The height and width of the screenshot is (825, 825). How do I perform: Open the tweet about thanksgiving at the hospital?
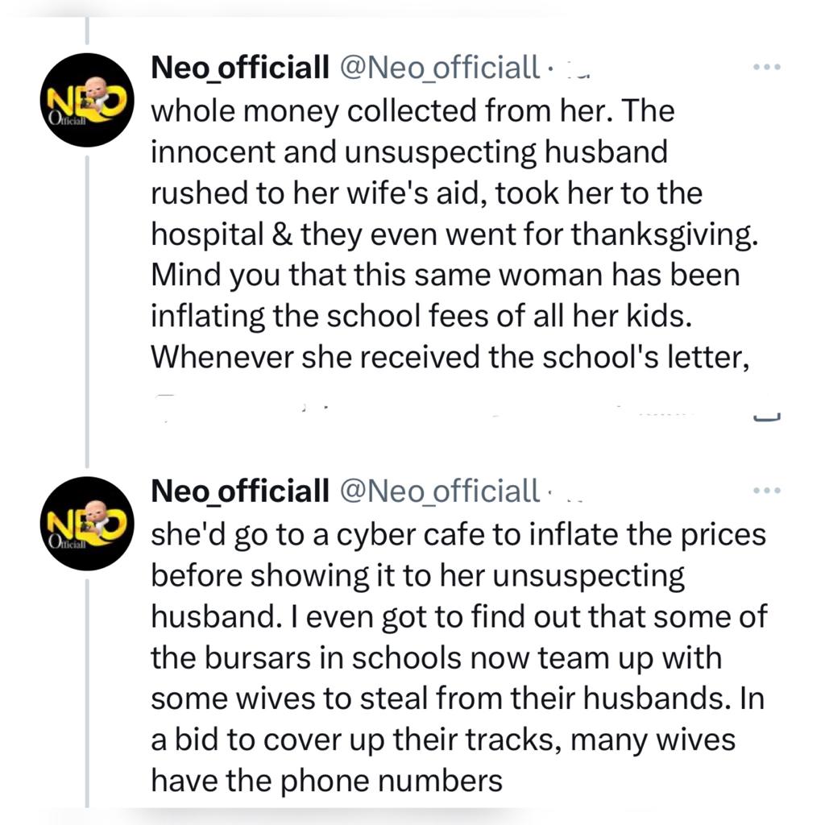coord(451,234)
